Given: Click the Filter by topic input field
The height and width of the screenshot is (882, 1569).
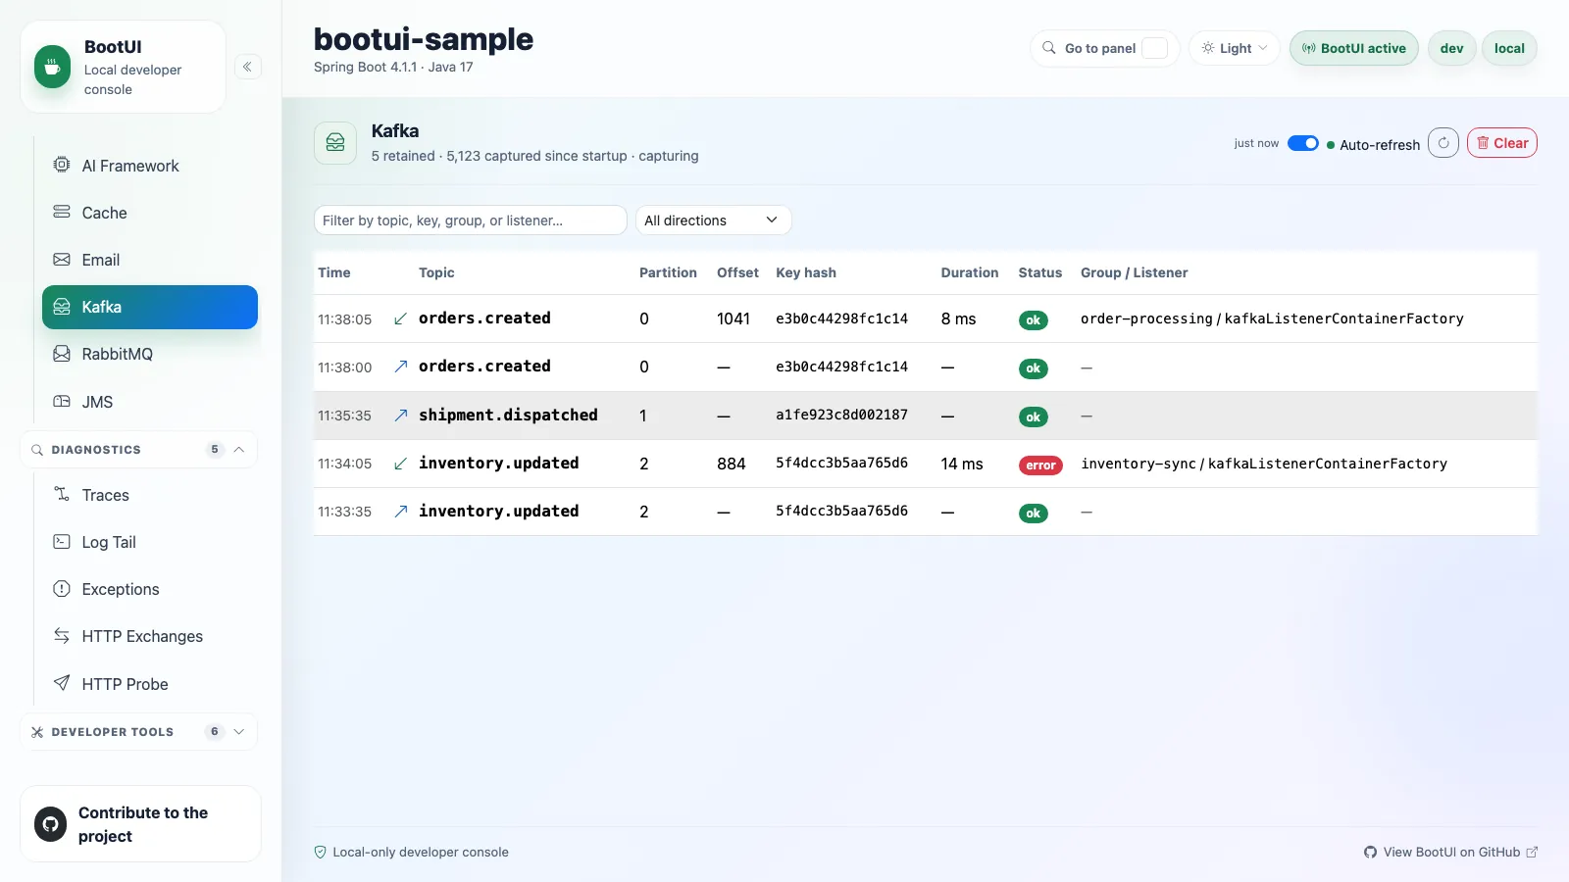Looking at the screenshot, I should [470, 220].
